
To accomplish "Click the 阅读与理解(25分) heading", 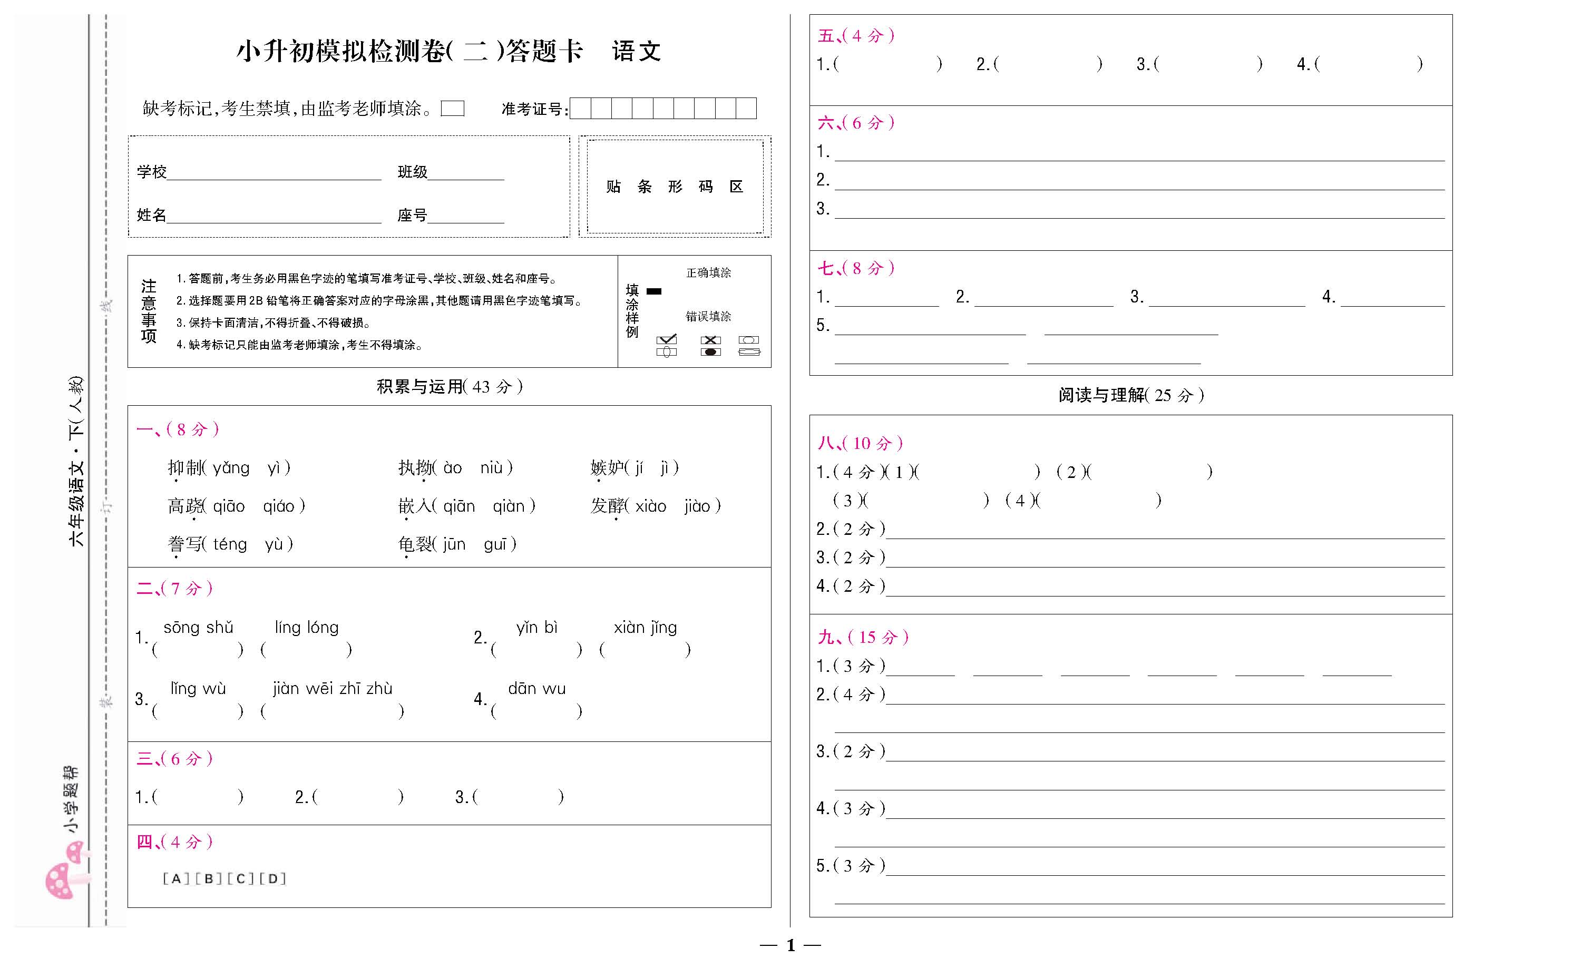I will point(1131,395).
